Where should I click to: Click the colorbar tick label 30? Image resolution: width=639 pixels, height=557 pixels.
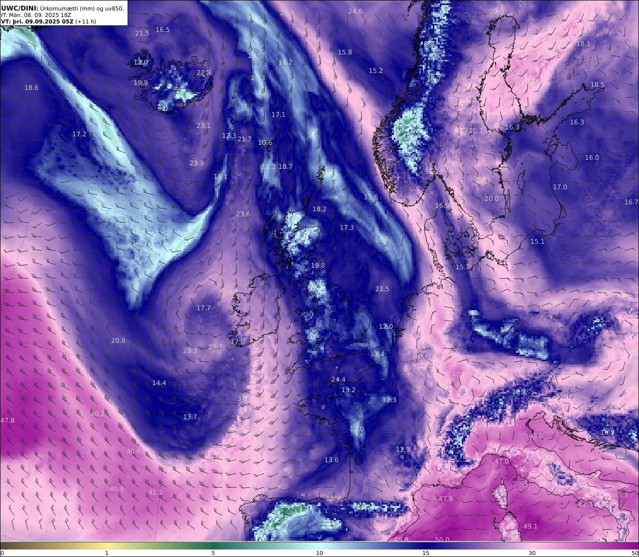tap(532, 553)
